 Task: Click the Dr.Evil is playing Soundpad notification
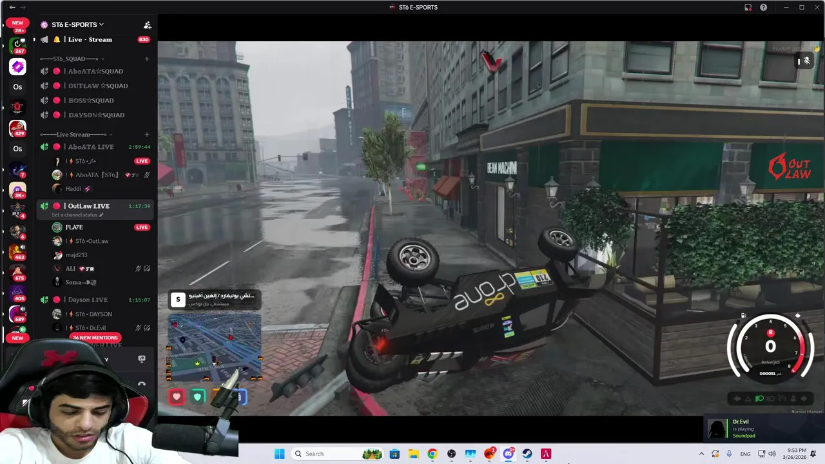click(x=762, y=429)
